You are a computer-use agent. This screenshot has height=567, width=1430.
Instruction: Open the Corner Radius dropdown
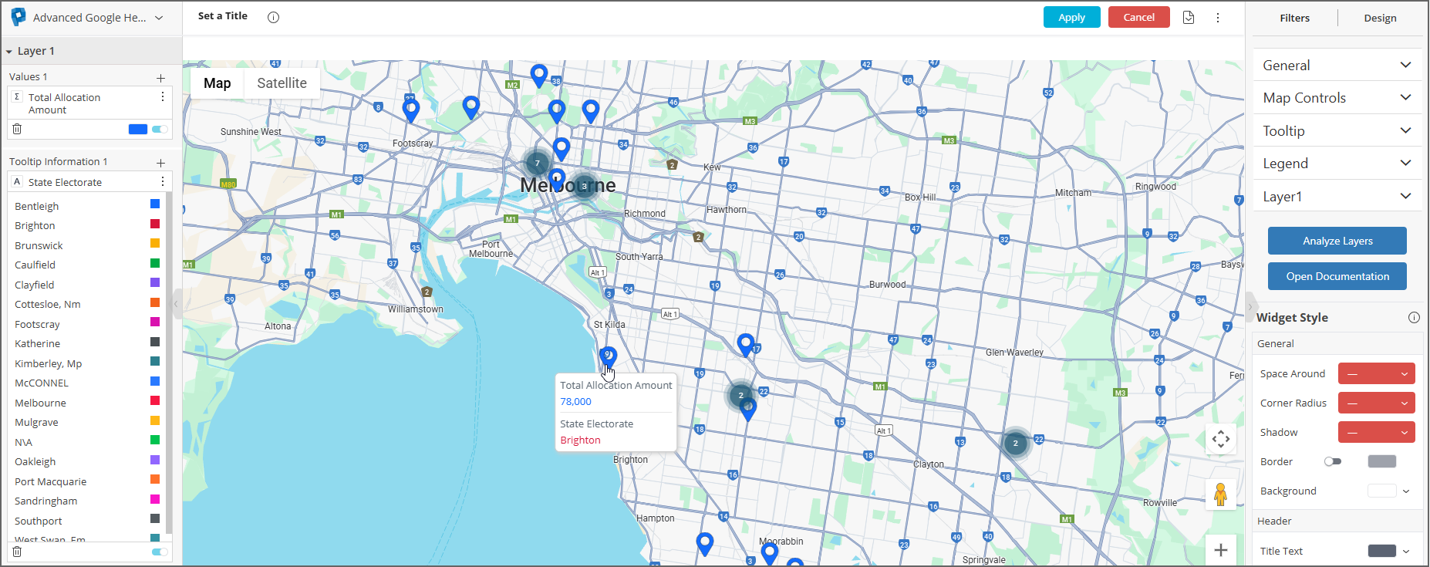click(x=1376, y=403)
